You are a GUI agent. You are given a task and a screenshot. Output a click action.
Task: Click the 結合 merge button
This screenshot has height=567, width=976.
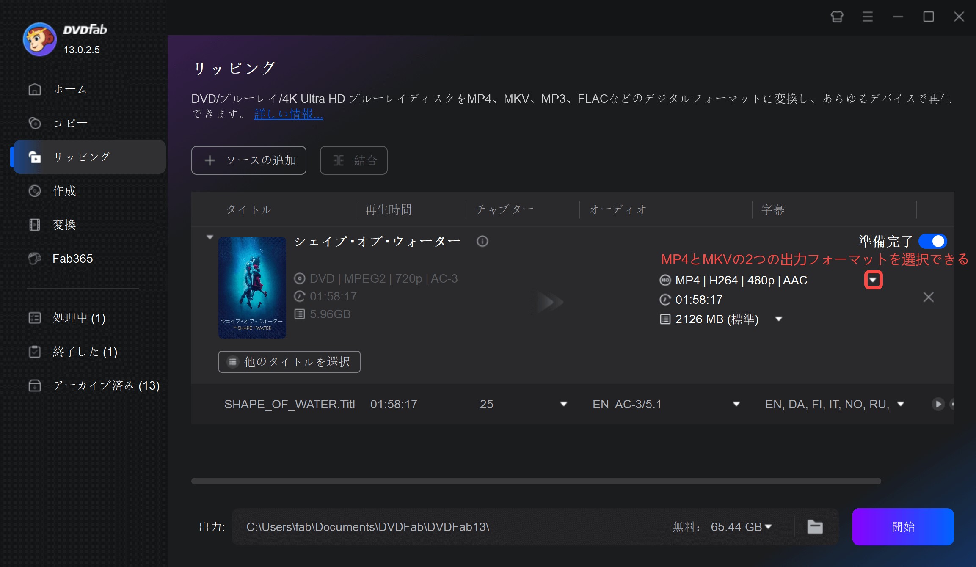point(354,160)
